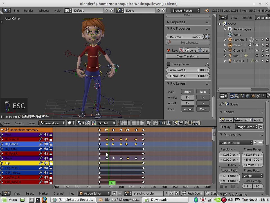This screenshot has height=203, width=270.
Task: Click the Clear Transforms button
Action: coord(188,56)
